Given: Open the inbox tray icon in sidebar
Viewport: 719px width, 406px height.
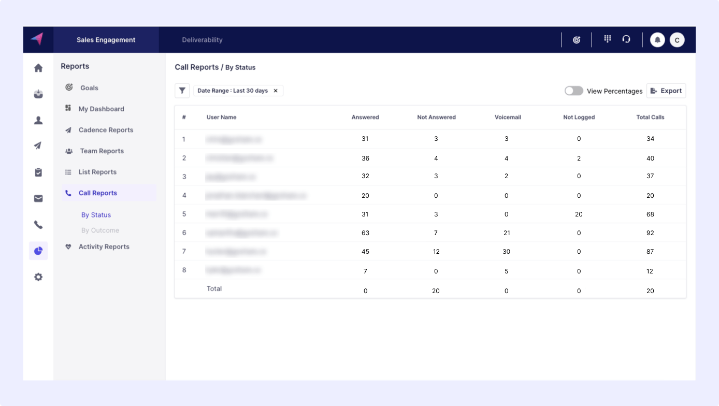Looking at the screenshot, I should coord(38,94).
